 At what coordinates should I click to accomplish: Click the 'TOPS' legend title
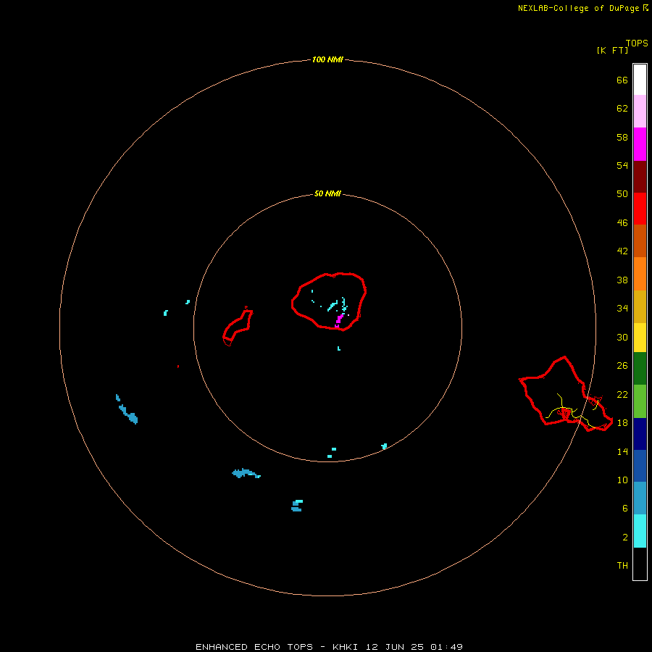point(637,43)
